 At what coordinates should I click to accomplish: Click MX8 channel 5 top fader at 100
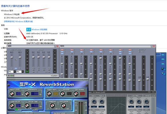[x=101, y=58]
